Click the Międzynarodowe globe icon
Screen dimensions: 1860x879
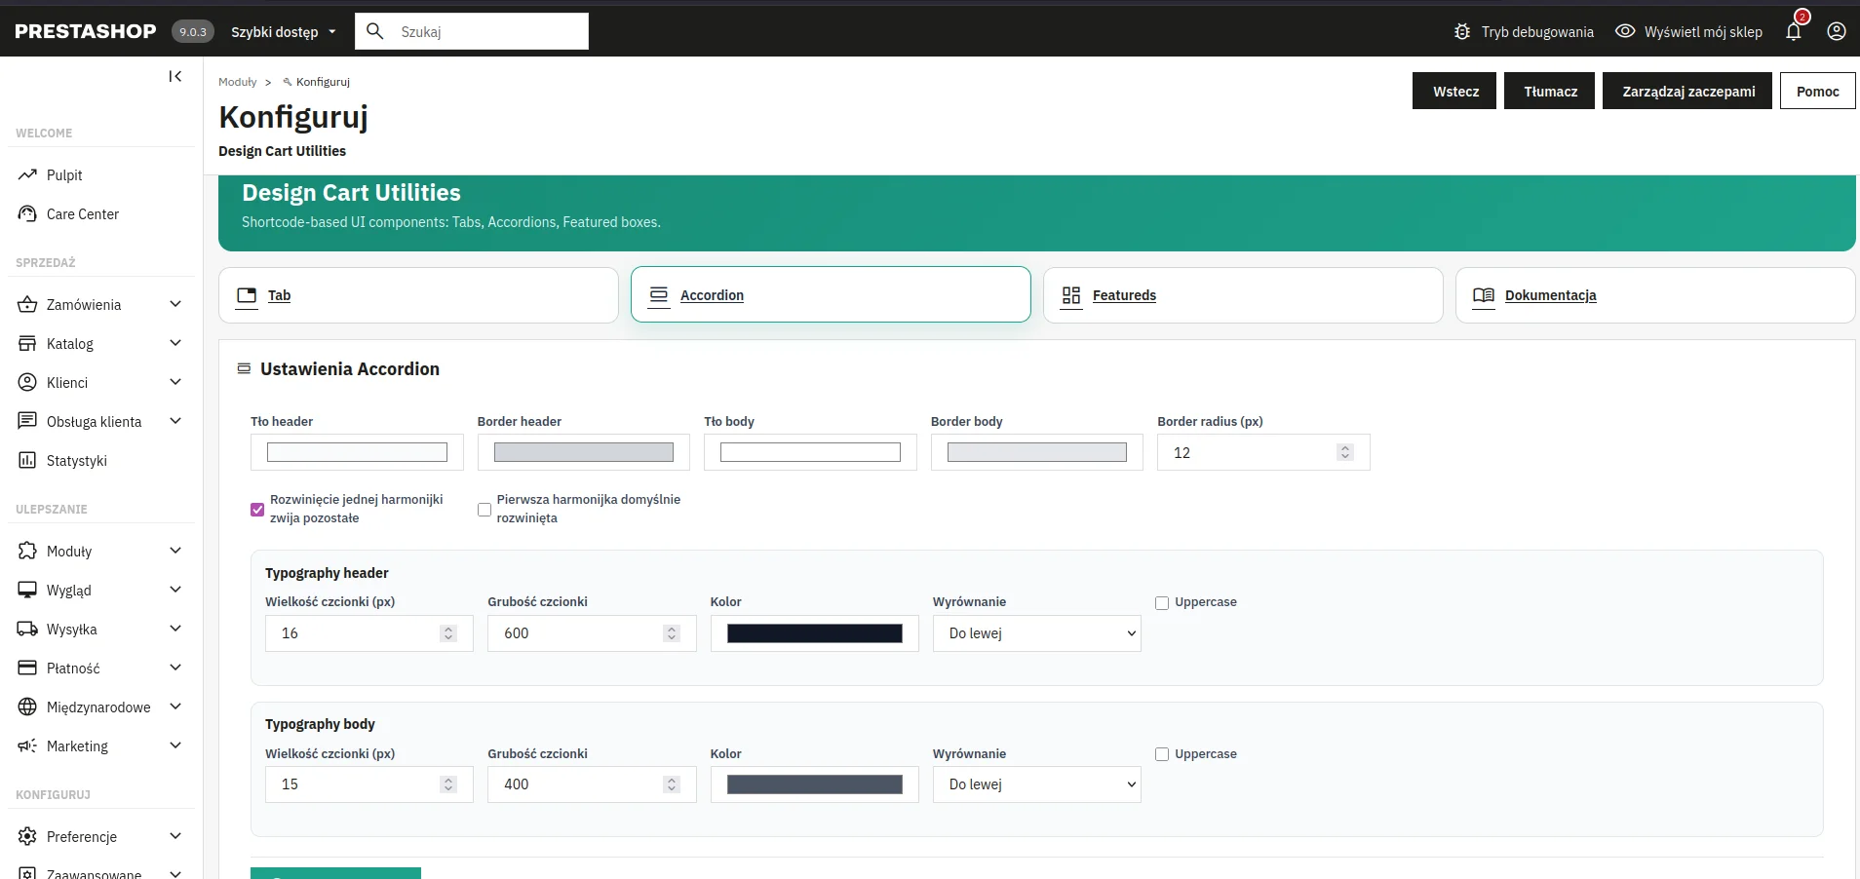click(x=27, y=707)
